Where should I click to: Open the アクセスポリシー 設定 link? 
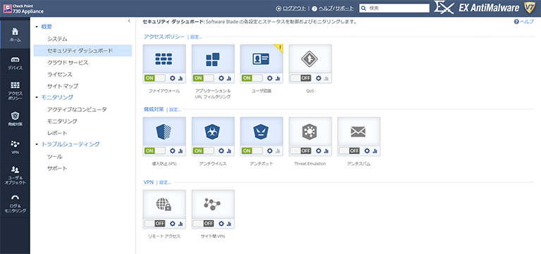pyautogui.click(x=196, y=37)
